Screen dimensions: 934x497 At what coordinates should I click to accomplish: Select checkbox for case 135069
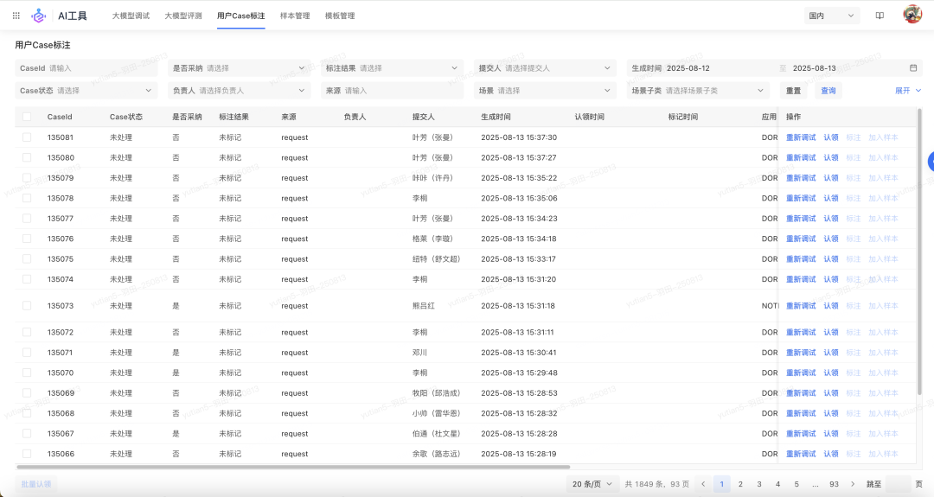(27, 392)
